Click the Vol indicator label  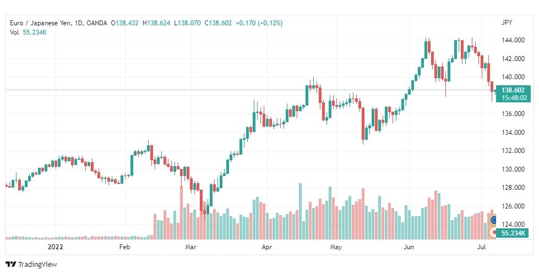(14, 32)
